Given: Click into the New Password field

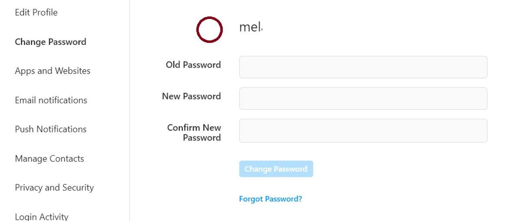Looking at the screenshot, I should tap(363, 98).
